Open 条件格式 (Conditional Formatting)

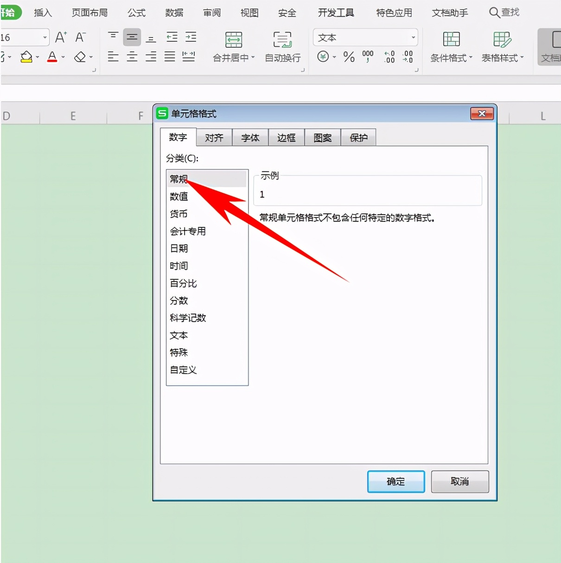pos(451,46)
